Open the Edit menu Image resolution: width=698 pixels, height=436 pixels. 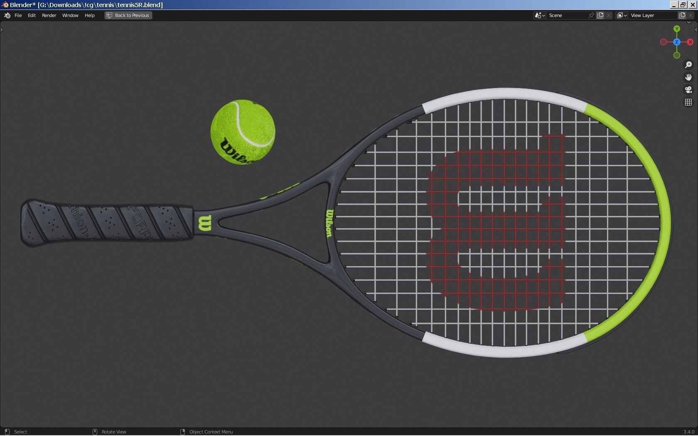(x=32, y=15)
